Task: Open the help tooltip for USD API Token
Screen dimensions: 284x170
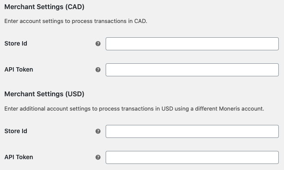Action: [x=98, y=157]
